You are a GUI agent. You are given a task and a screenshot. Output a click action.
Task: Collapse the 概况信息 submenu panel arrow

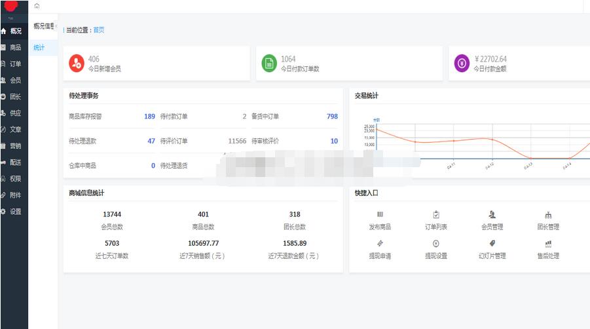coord(56,26)
